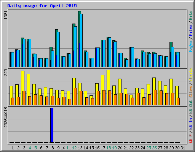Click day label 15 on the x-axis
Viewport: 195px width, 152px height.
point(91,148)
